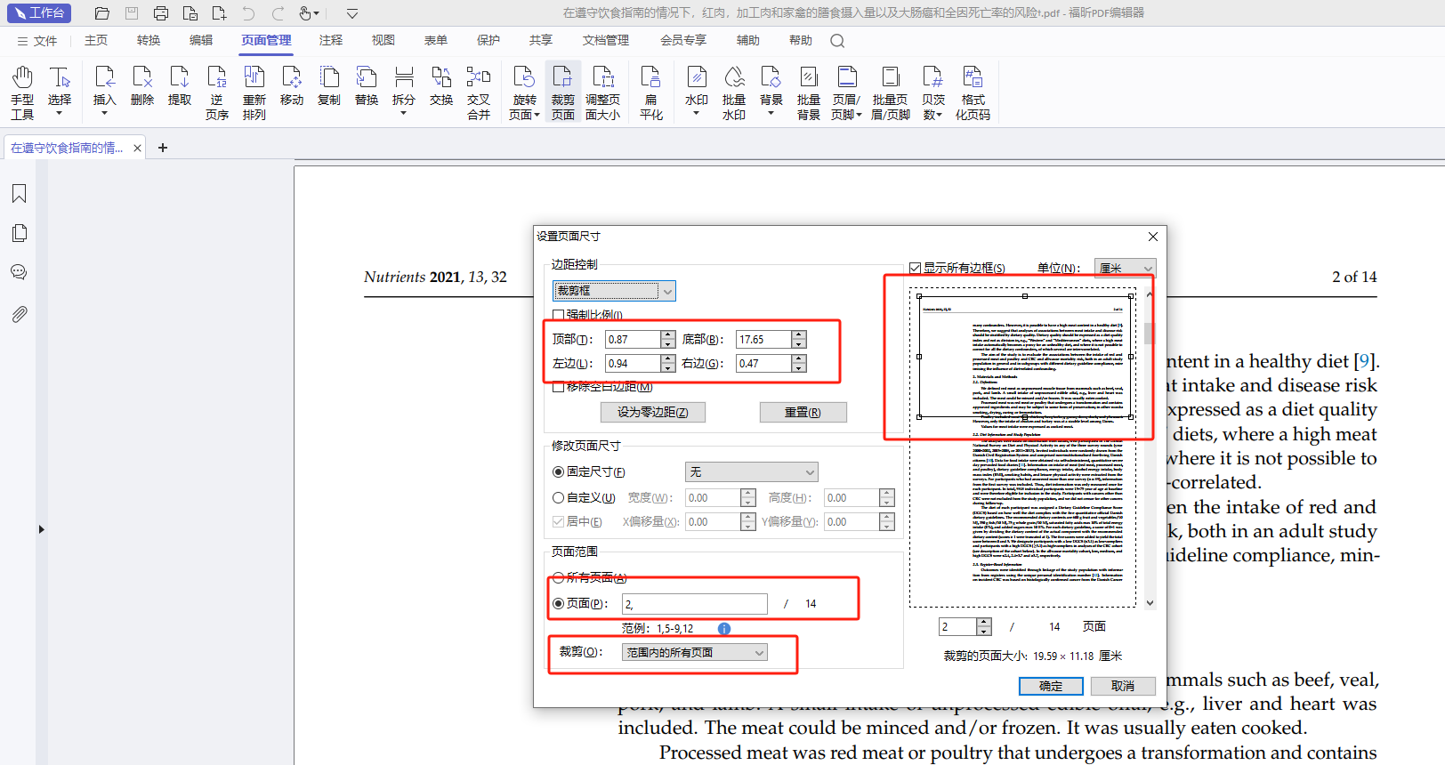Click the Flatten icon (扁平化)
Screen dimensions: 1445x765
(651, 92)
